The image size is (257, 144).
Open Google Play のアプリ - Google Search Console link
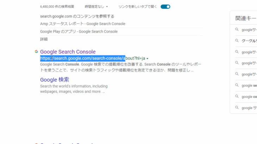pyautogui.click(x=79, y=32)
